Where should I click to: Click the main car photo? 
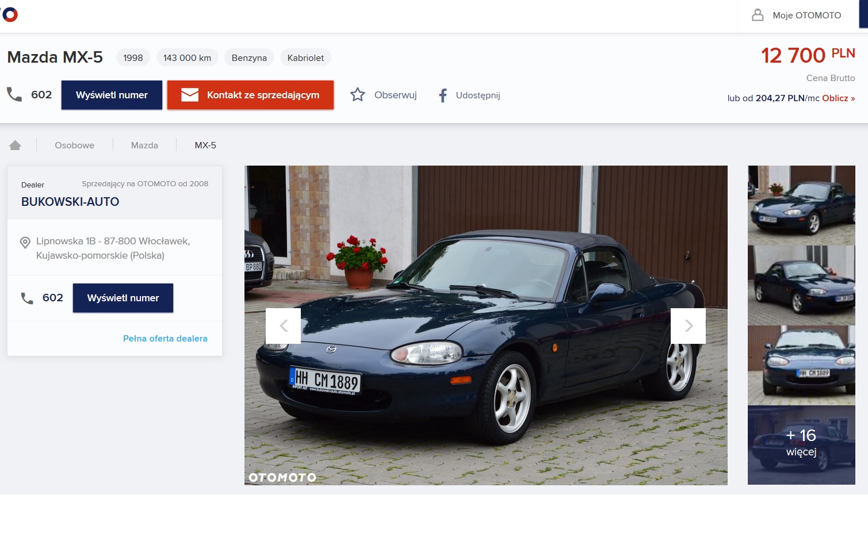486,325
